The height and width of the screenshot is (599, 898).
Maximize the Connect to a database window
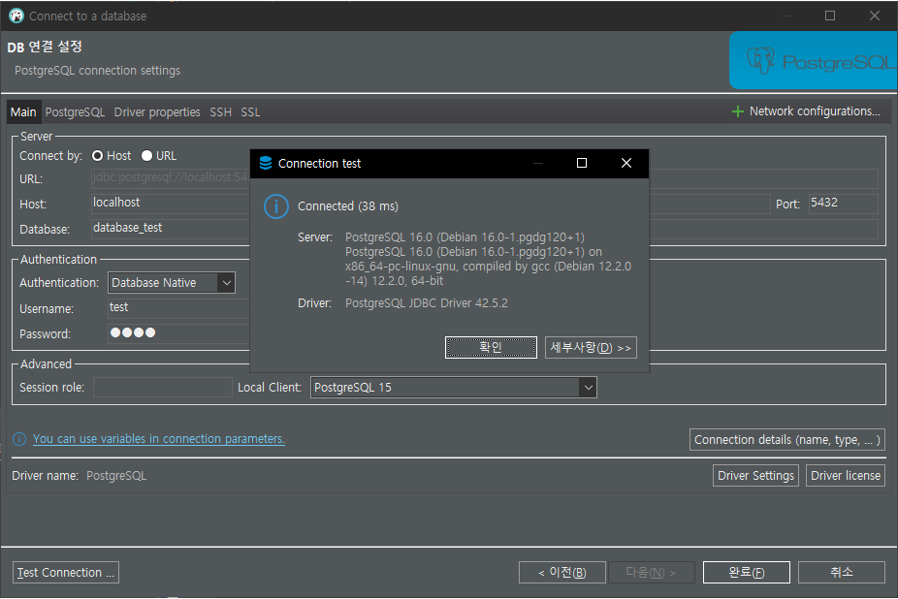coord(830,16)
